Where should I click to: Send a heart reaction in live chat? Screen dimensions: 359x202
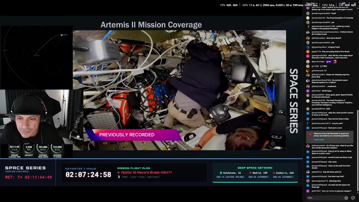point(353,198)
